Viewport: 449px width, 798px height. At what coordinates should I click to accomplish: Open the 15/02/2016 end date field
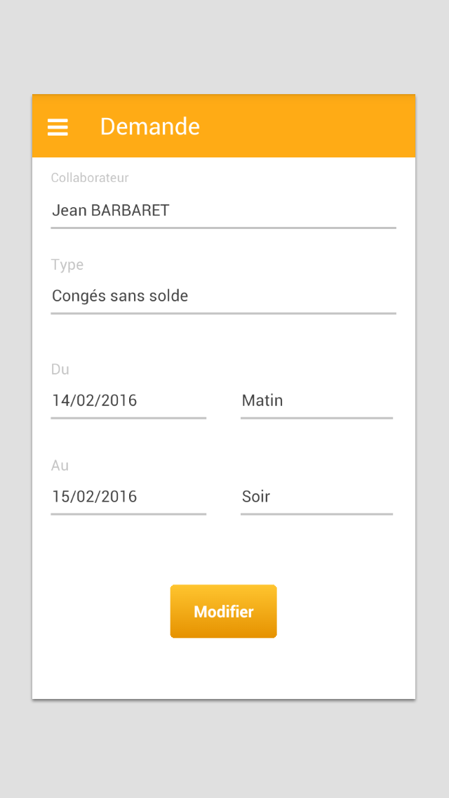[x=128, y=496]
